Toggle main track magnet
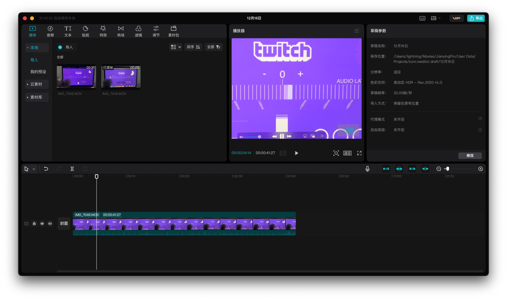 click(386, 169)
